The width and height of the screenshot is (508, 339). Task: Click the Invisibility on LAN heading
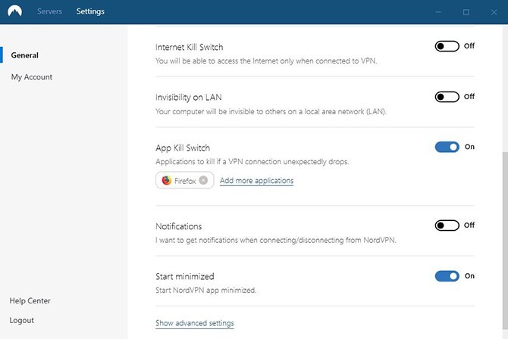[189, 98]
